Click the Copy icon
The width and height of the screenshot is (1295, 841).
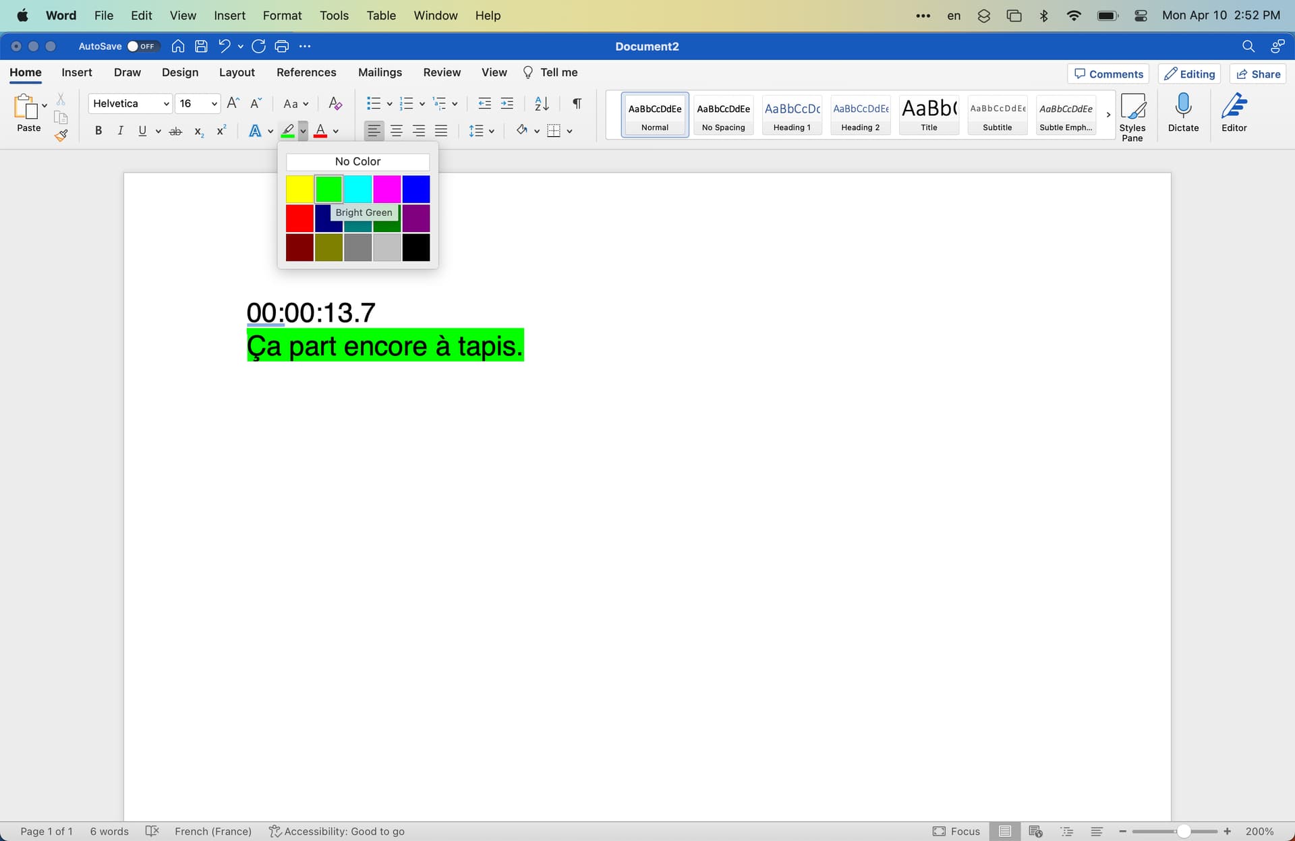click(x=61, y=117)
